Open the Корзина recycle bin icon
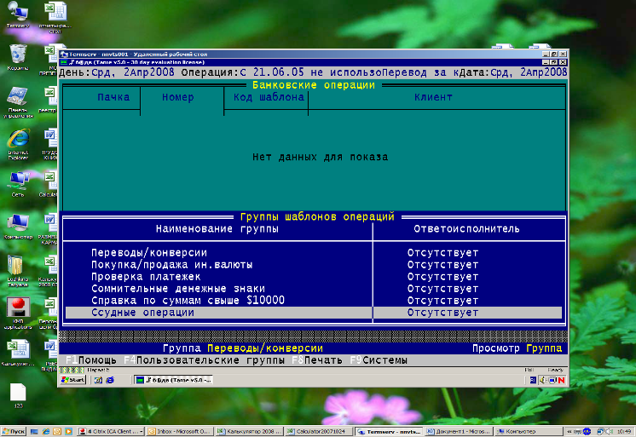 18,57
